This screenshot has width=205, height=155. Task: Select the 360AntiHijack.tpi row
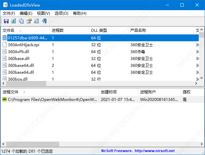[100, 45]
